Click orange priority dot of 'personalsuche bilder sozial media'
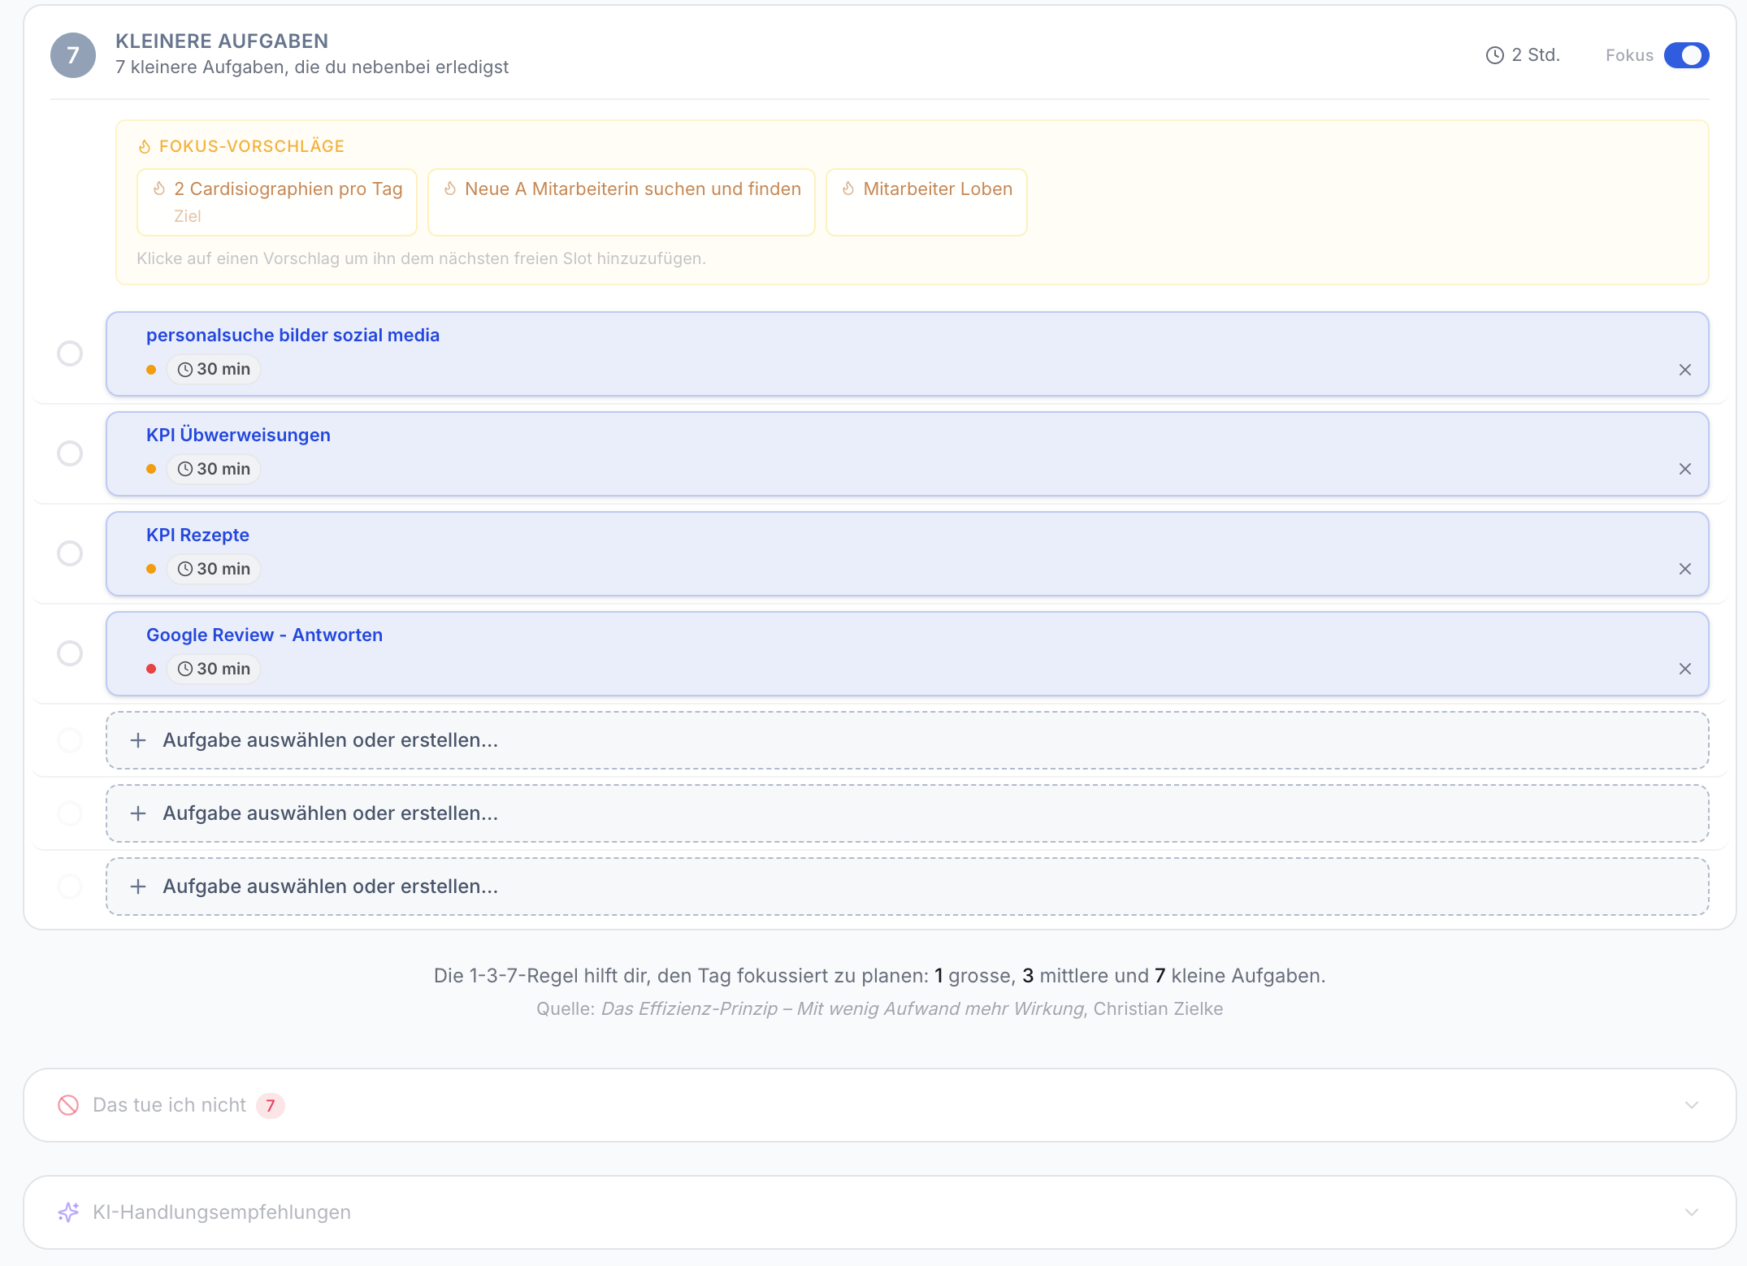Image resolution: width=1747 pixels, height=1266 pixels. [x=151, y=370]
